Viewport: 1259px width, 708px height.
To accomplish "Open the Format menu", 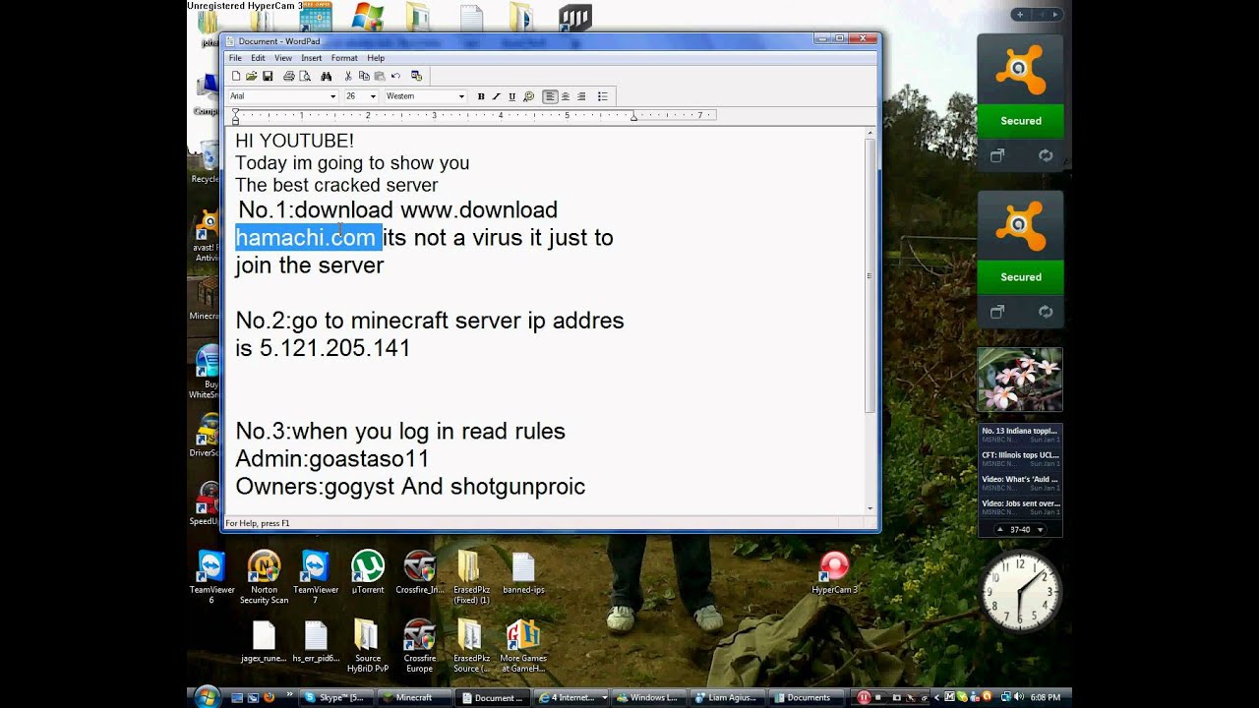I will [x=344, y=58].
